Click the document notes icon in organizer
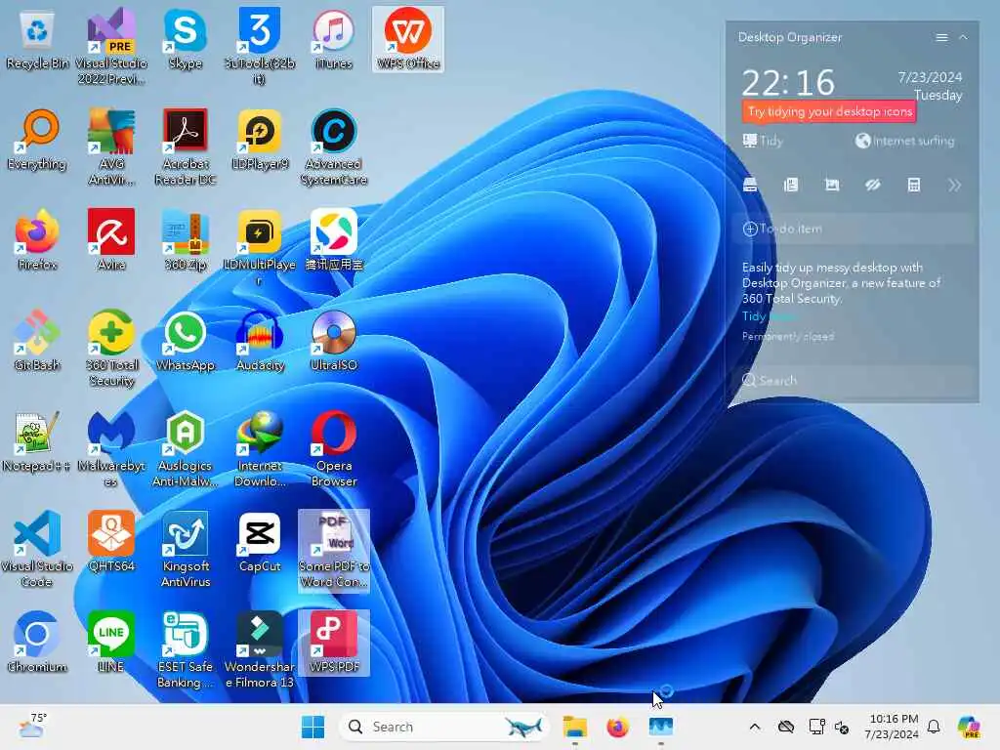Viewport: 1000px width, 750px height. coord(791,185)
